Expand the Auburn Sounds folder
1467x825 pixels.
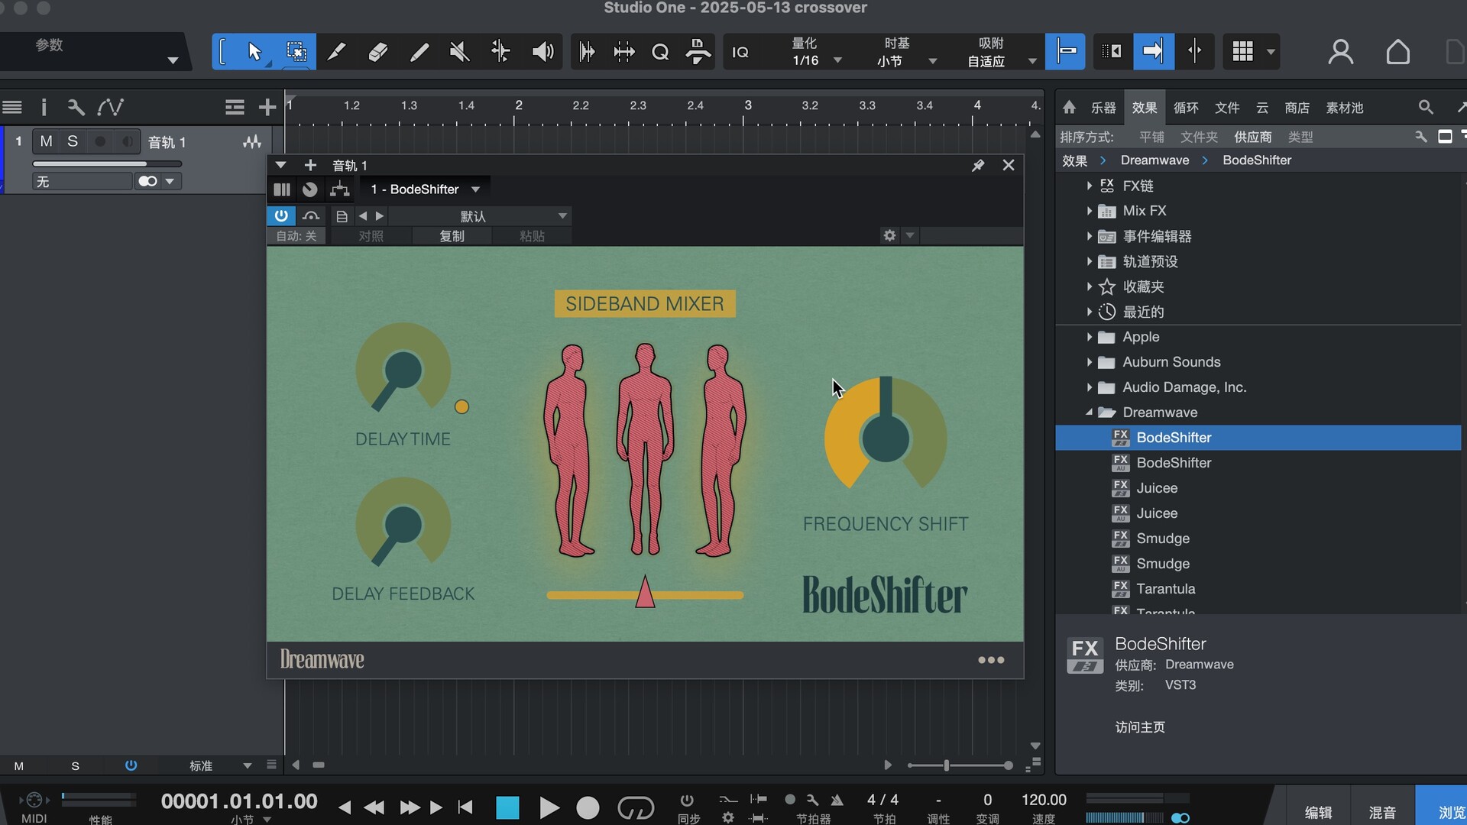(1090, 362)
